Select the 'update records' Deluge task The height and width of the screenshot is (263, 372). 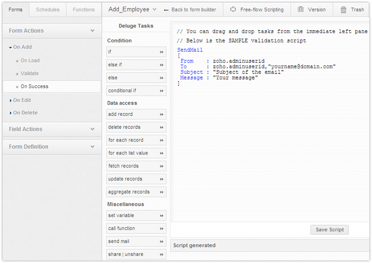tap(125, 179)
